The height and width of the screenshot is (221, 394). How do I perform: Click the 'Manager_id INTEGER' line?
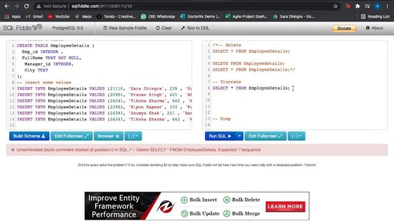tap(49, 64)
